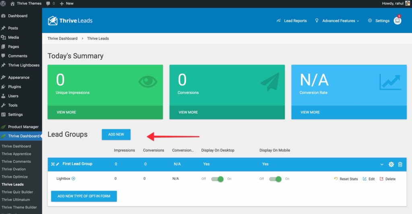Collapse First Lead Group with chevron arrow
Image resolution: width=412 pixels, height=214 pixels.
click(382, 164)
